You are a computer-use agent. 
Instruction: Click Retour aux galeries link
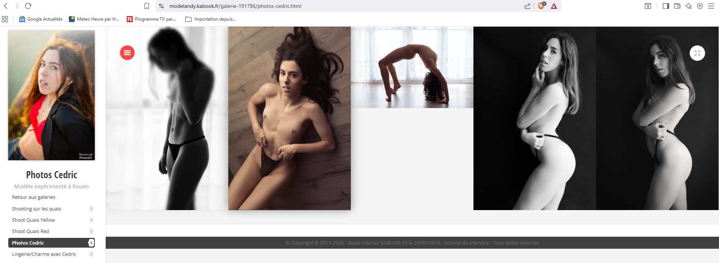click(x=33, y=197)
